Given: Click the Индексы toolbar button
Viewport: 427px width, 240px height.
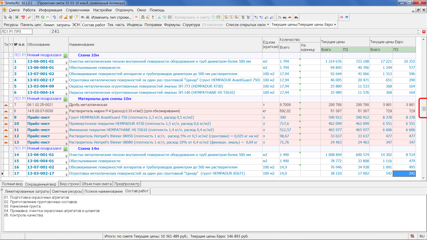Looking at the screenshot, I should 135,25.
